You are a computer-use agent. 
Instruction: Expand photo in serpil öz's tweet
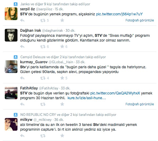click(x=139, y=20)
